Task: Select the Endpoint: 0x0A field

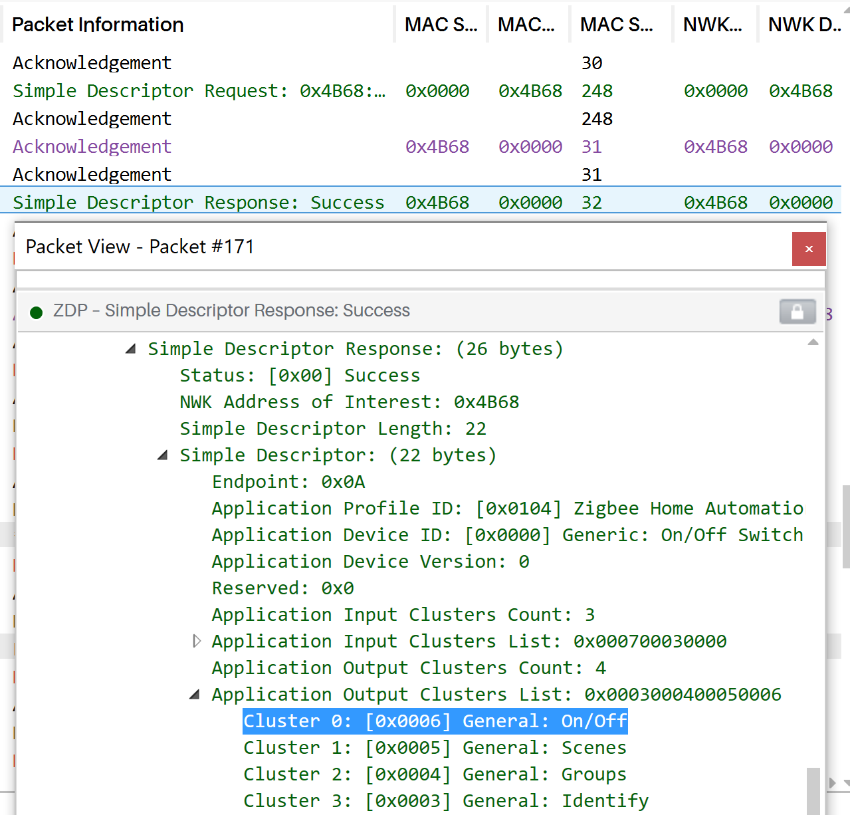Action: coord(288,482)
